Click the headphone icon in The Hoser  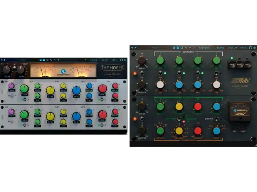pos(121,60)
